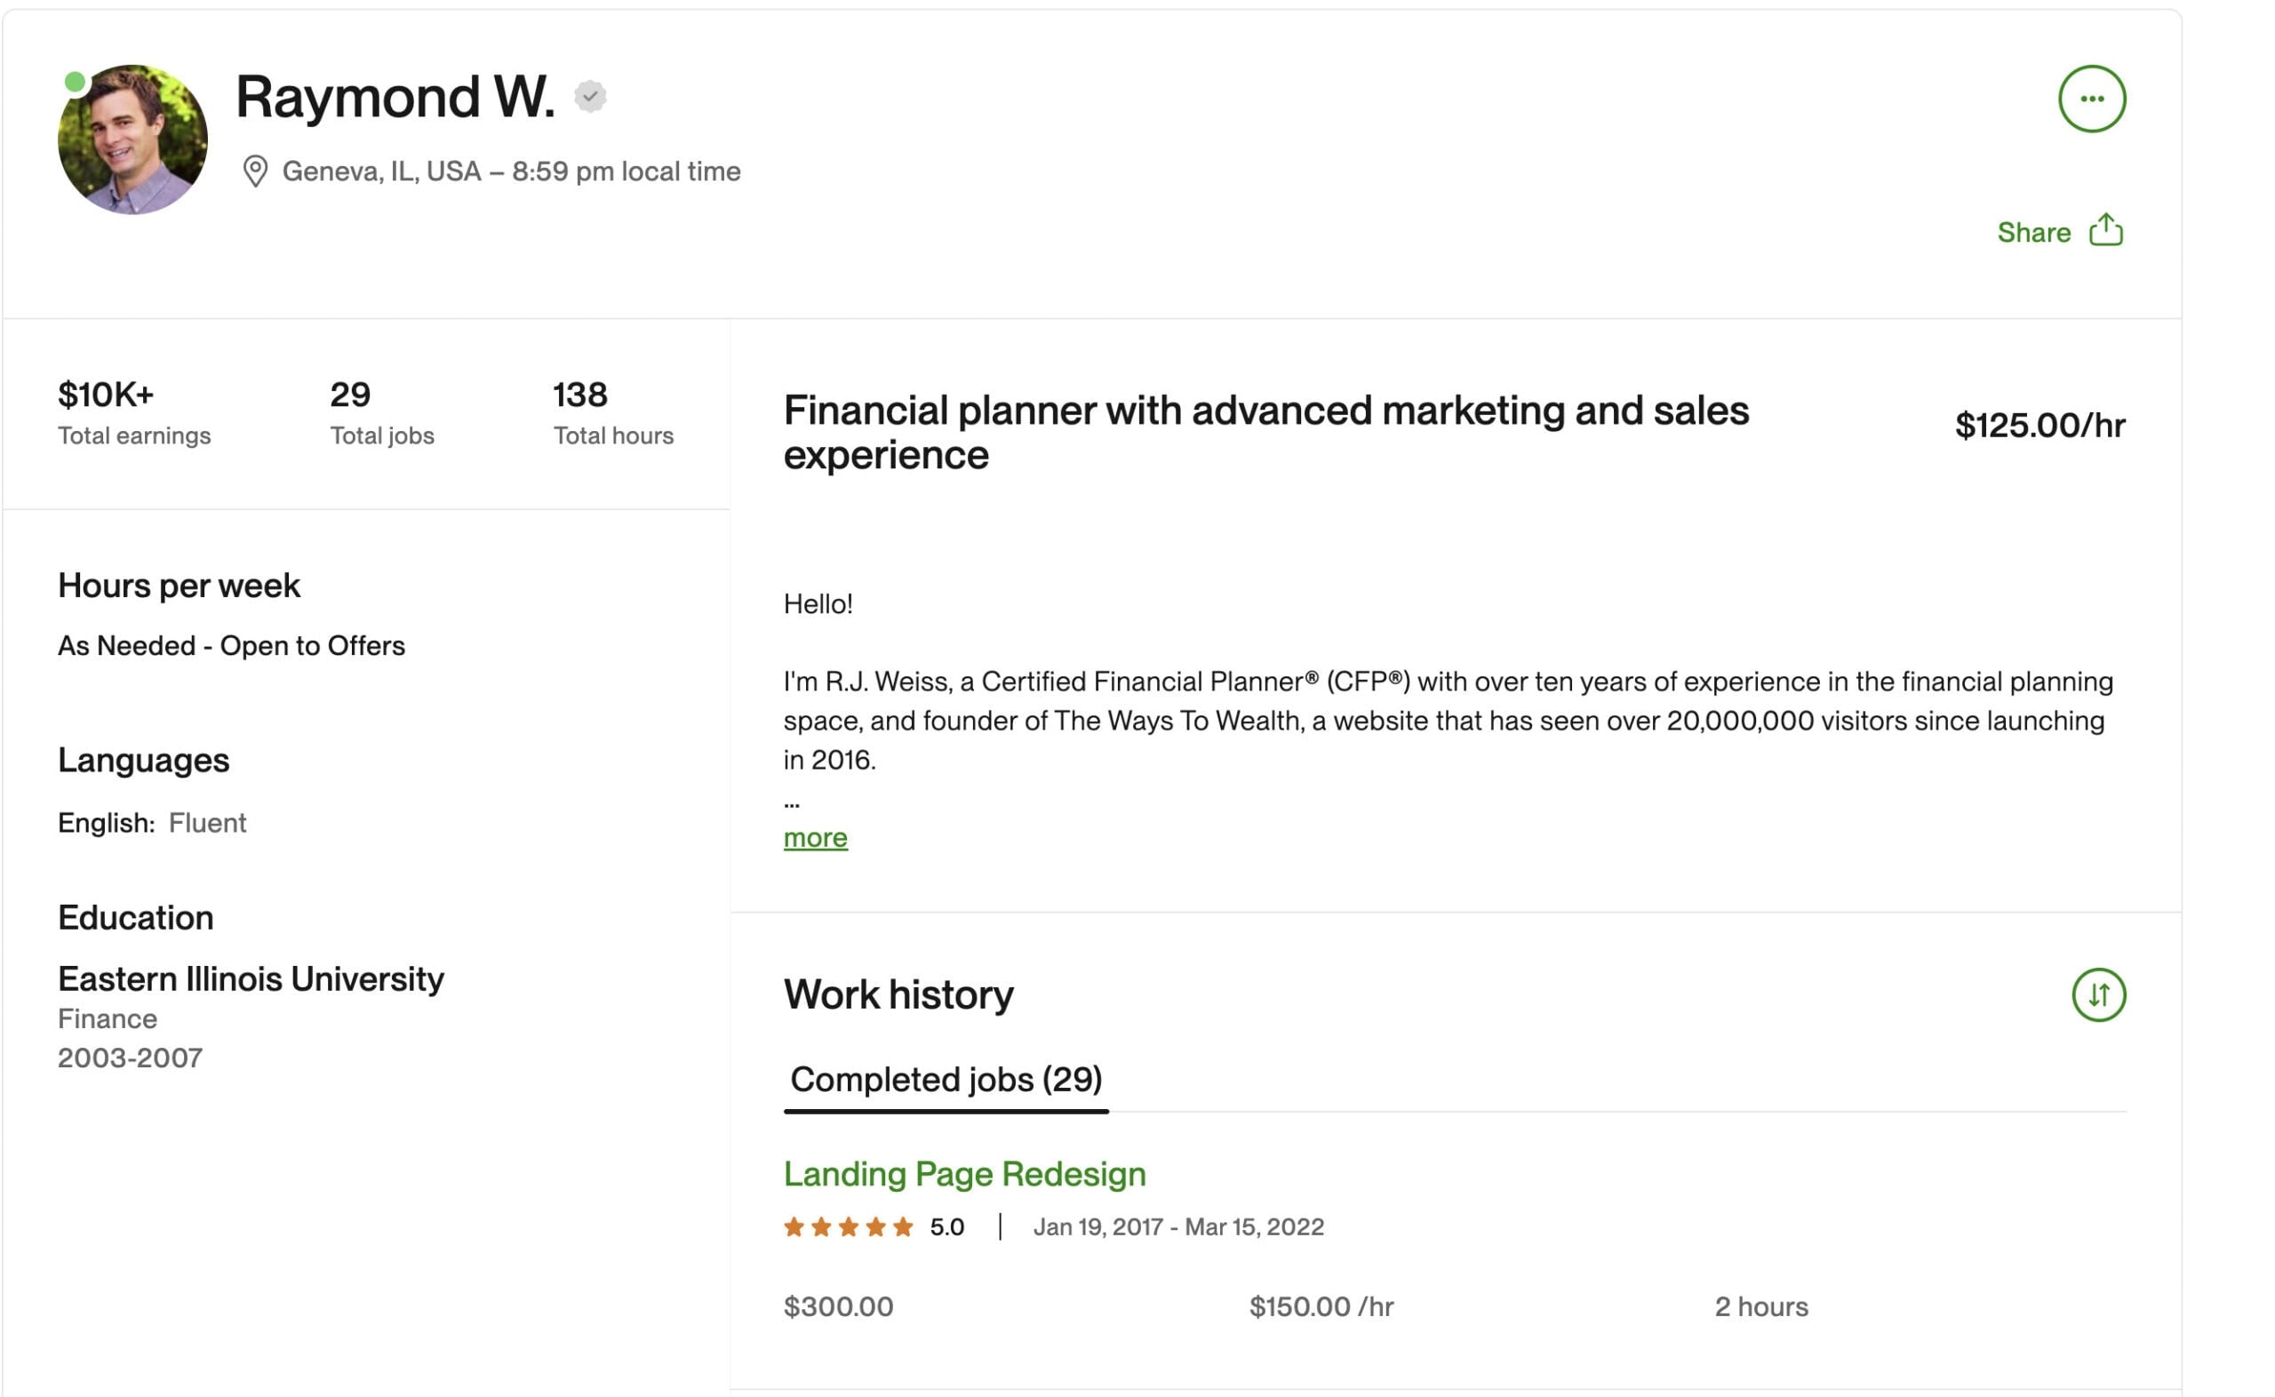
Task: Select the $125.00/hr rate display
Action: coord(2039,425)
